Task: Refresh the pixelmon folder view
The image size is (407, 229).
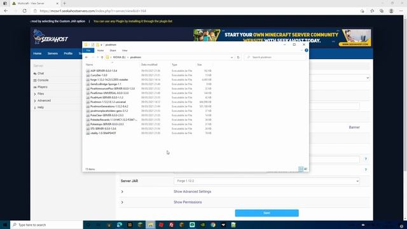Action: coord(238,57)
